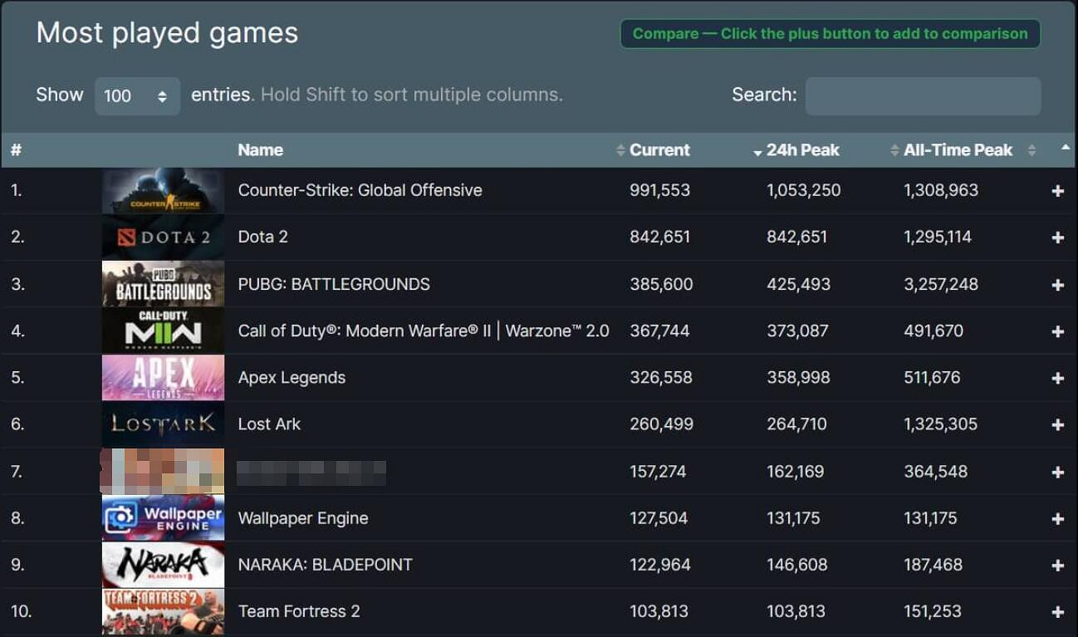This screenshot has height=637, width=1078.
Task: Click the Dota 2 logo thumbnail
Action: coord(163,236)
